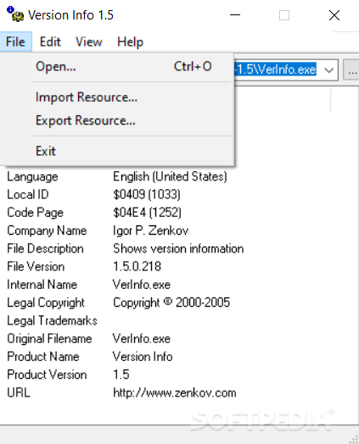The height and width of the screenshot is (444, 359).
Task: Click the resize grip in the status bar corner
Action: coord(354,439)
